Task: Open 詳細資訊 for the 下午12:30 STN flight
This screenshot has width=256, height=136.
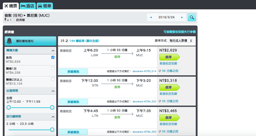Action: [73, 102]
